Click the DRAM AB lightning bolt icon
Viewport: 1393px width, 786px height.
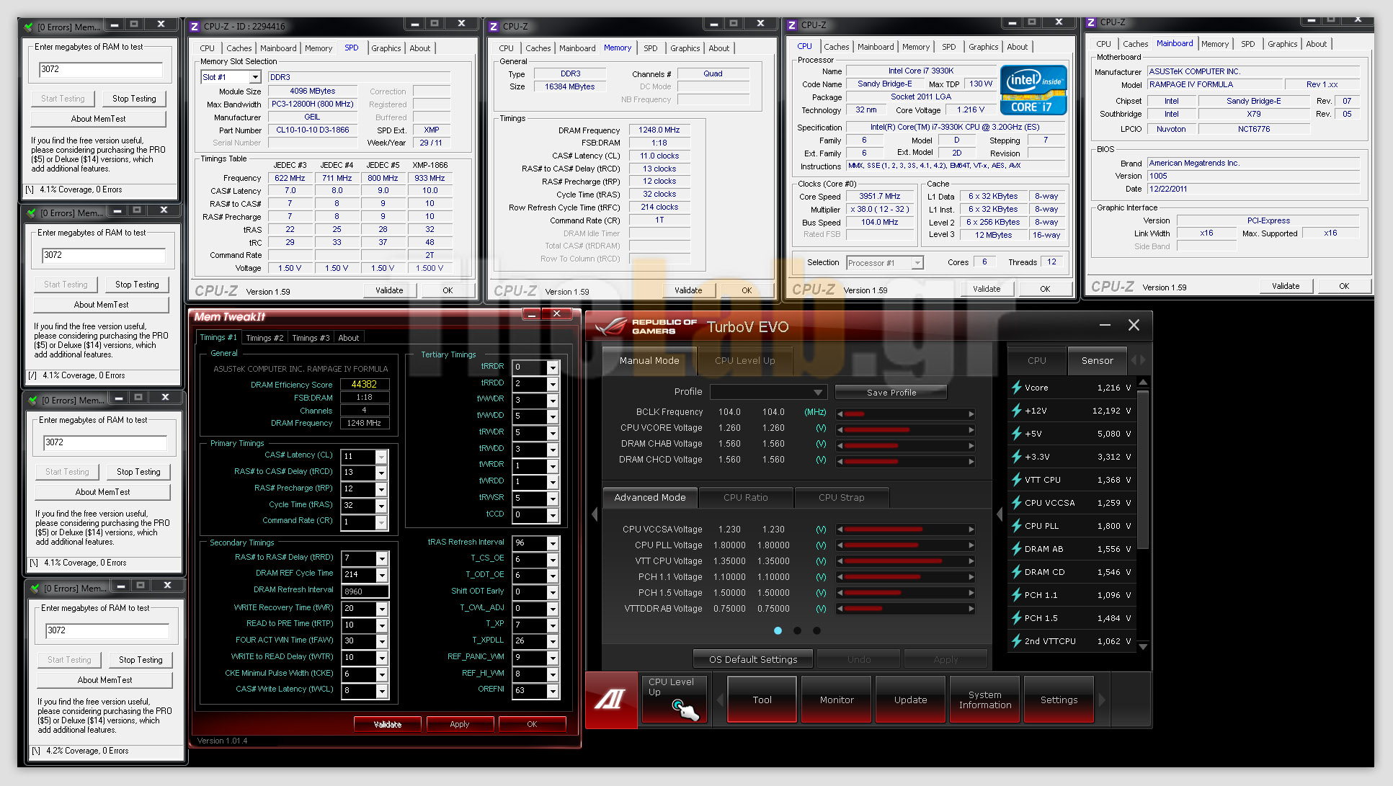click(x=1016, y=549)
